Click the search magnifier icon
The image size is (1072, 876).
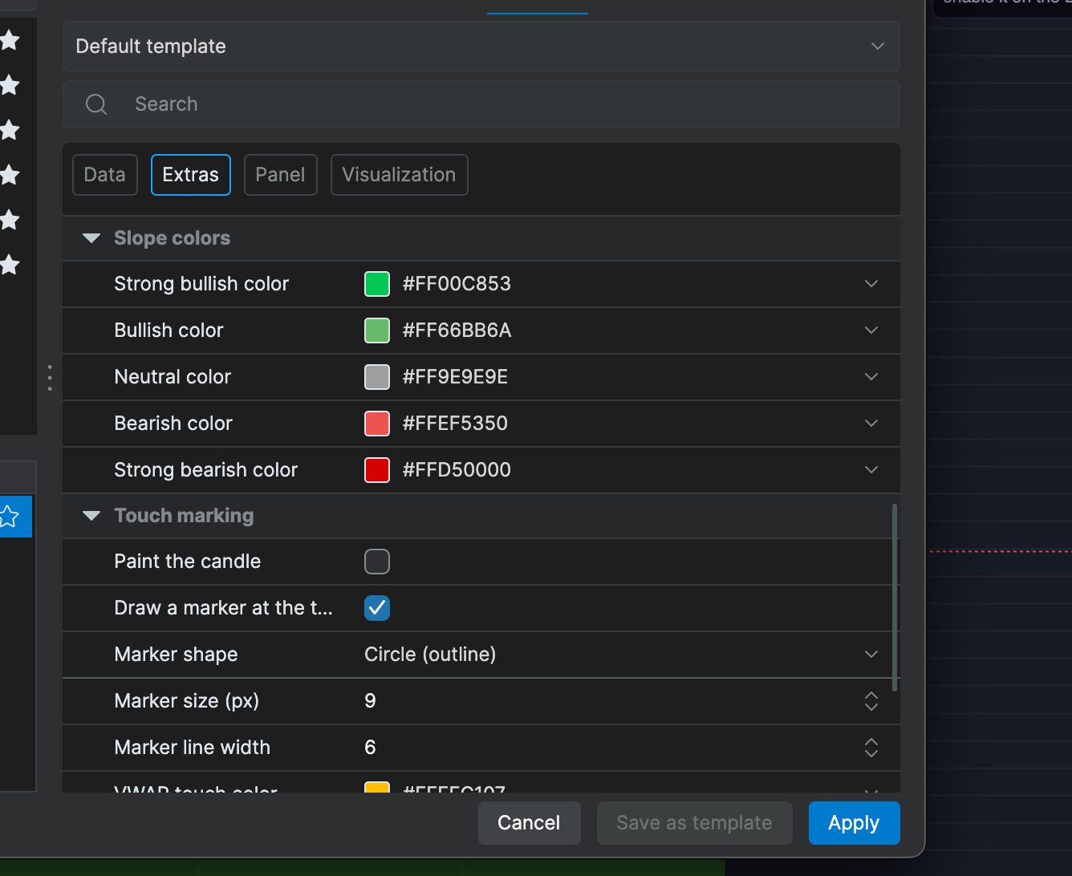pos(96,104)
